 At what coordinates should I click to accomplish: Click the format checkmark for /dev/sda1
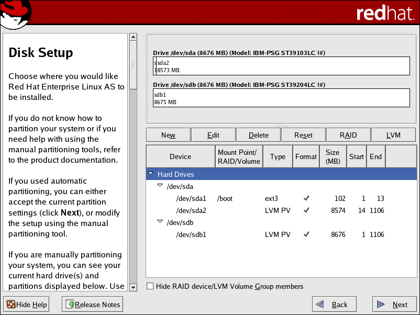tap(306, 198)
